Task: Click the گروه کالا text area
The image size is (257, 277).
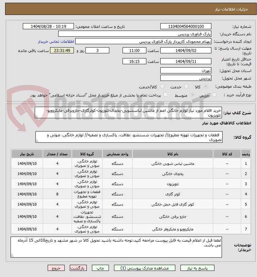Action: point(129,137)
